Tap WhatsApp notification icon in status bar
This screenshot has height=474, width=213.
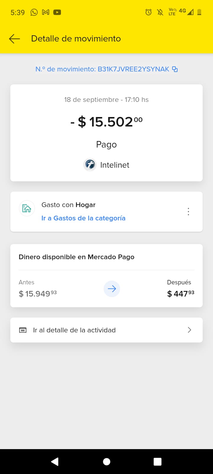(x=34, y=12)
